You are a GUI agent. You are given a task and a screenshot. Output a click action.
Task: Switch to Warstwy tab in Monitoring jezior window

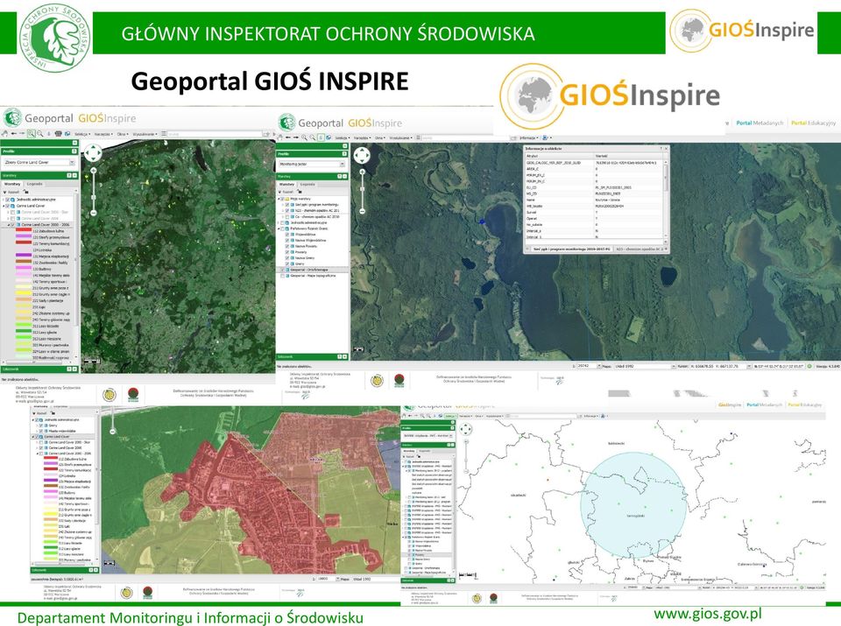287,185
